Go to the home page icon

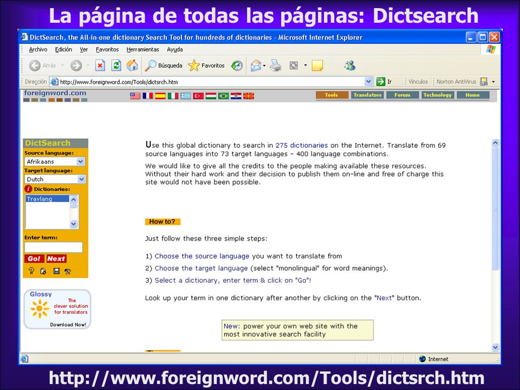[x=132, y=66]
